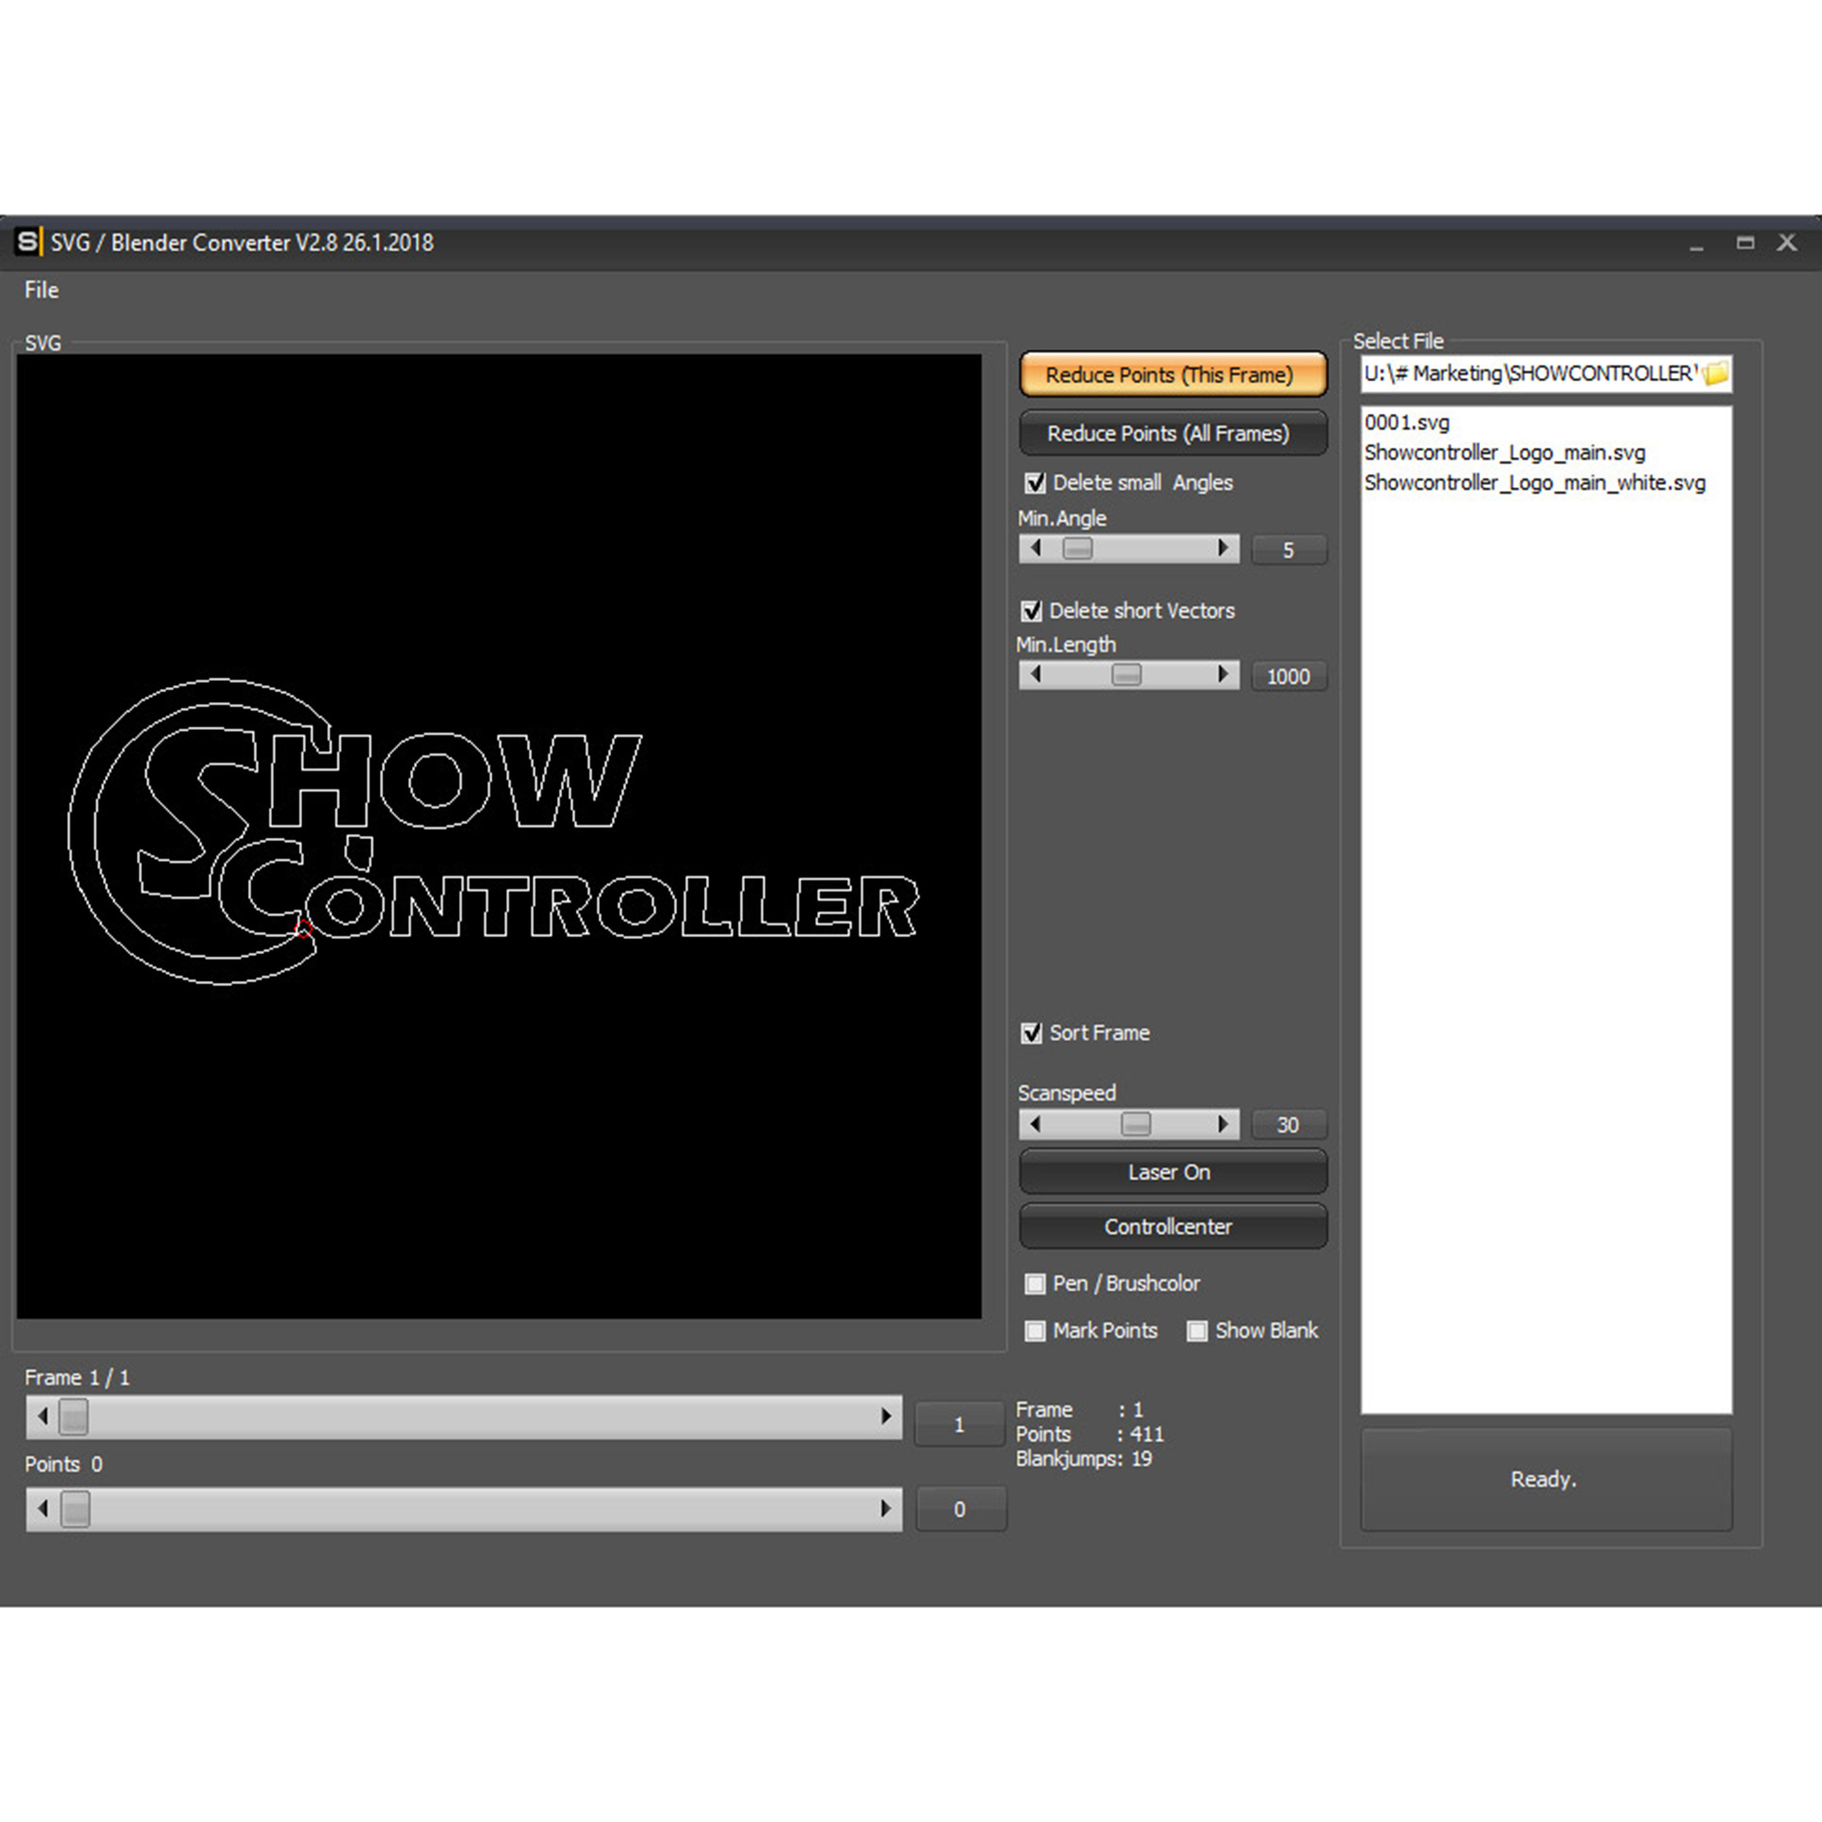The image size is (1822, 1822).
Task: Click right arrow of Min.Angle slider
Action: 1223,548
